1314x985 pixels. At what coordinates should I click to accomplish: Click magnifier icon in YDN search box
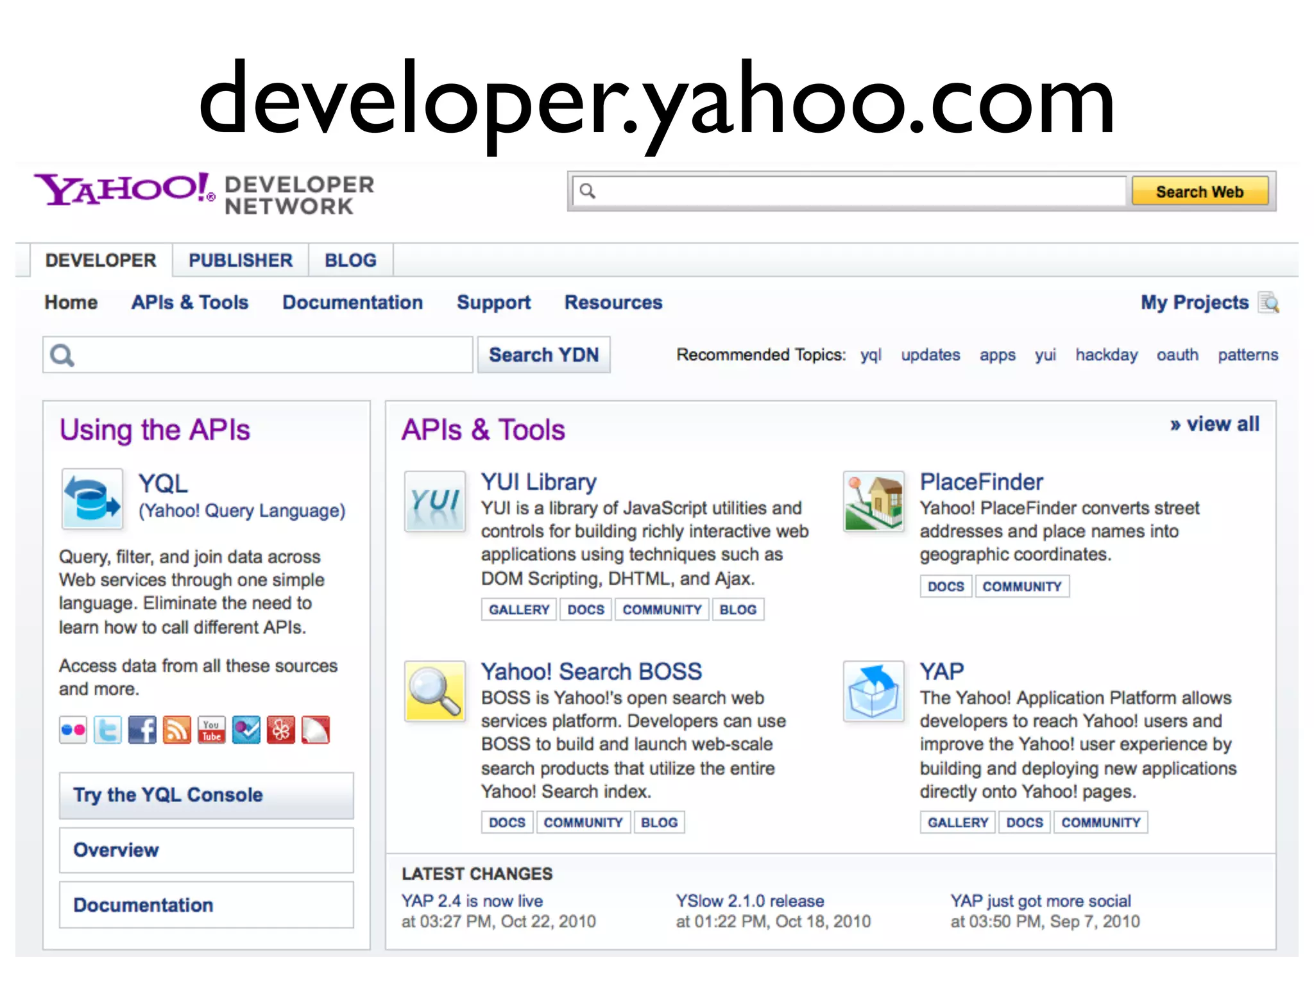(x=62, y=355)
